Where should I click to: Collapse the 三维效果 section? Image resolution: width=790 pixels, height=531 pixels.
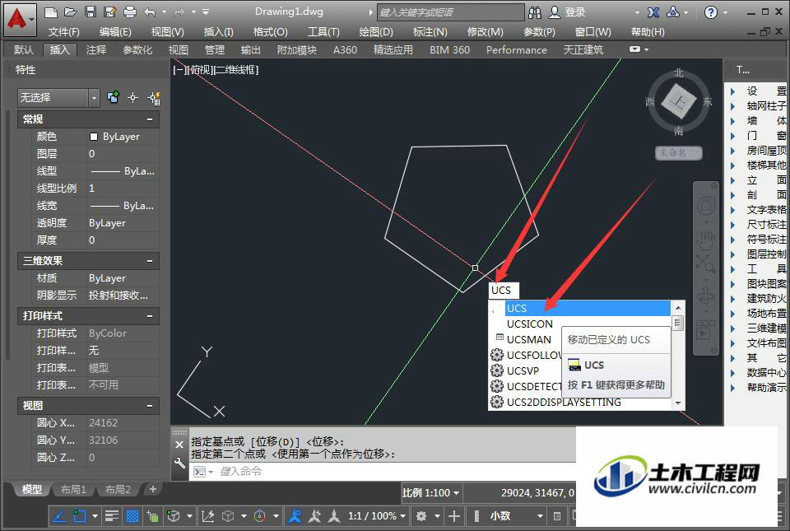(x=150, y=261)
